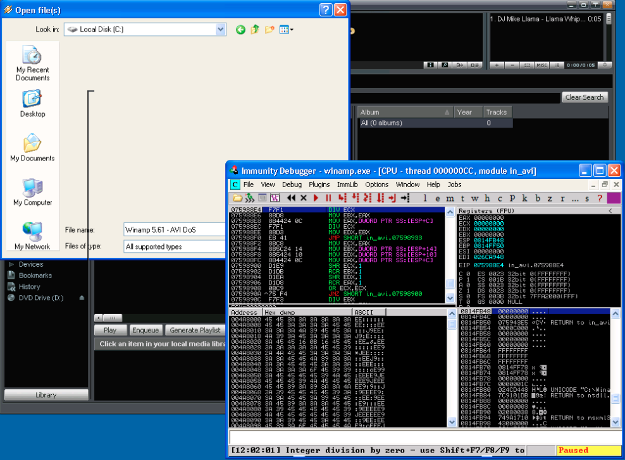Image resolution: width=625 pixels, height=460 pixels.
Task: Click the Year column header in Winamp
Action: click(468, 112)
